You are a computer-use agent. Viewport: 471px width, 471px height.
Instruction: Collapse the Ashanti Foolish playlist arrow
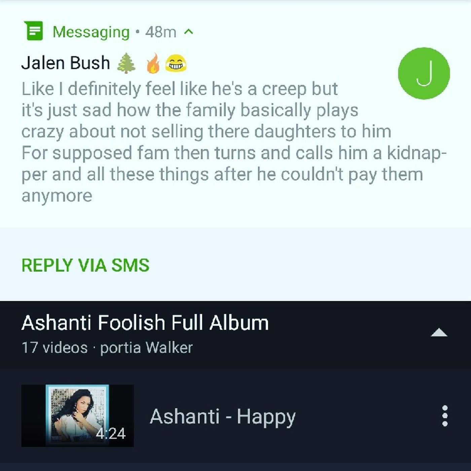439,333
